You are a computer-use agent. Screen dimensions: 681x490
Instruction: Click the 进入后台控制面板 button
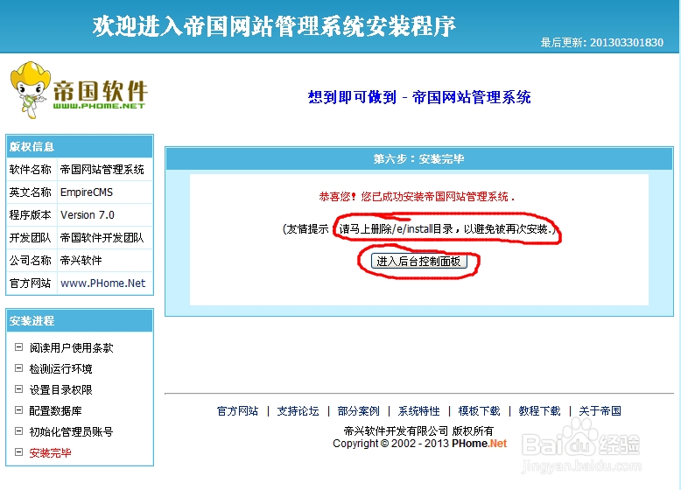click(x=418, y=262)
